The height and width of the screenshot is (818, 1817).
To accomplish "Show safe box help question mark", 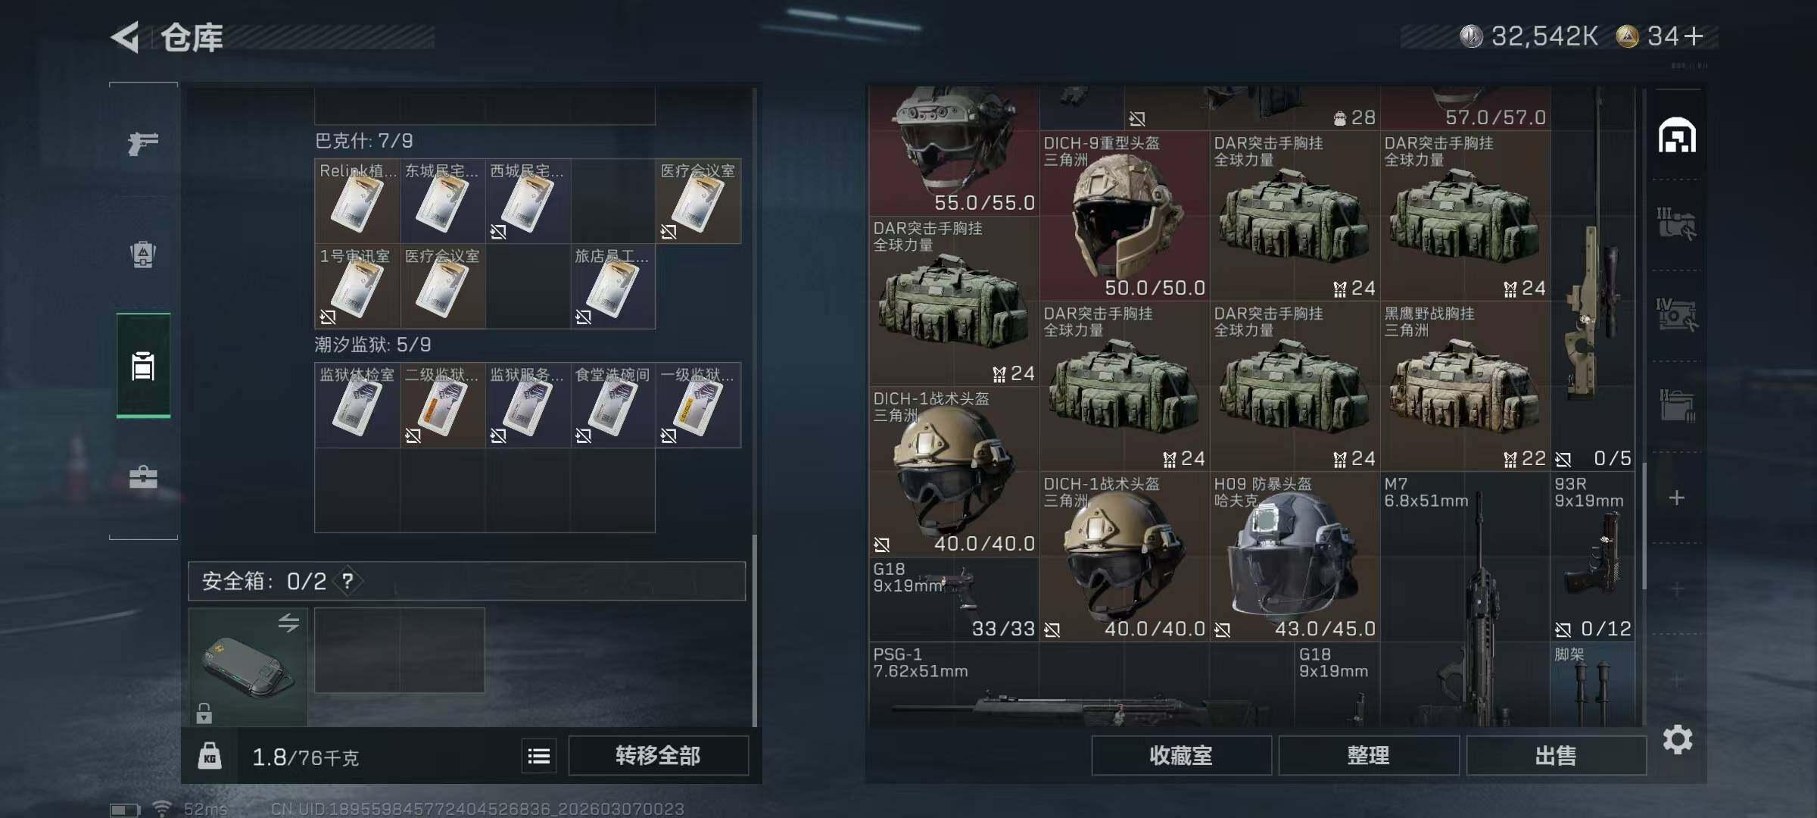I will [x=348, y=581].
